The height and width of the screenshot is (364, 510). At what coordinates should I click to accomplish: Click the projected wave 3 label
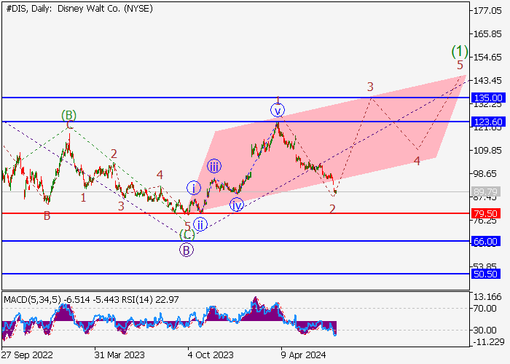tap(370, 87)
